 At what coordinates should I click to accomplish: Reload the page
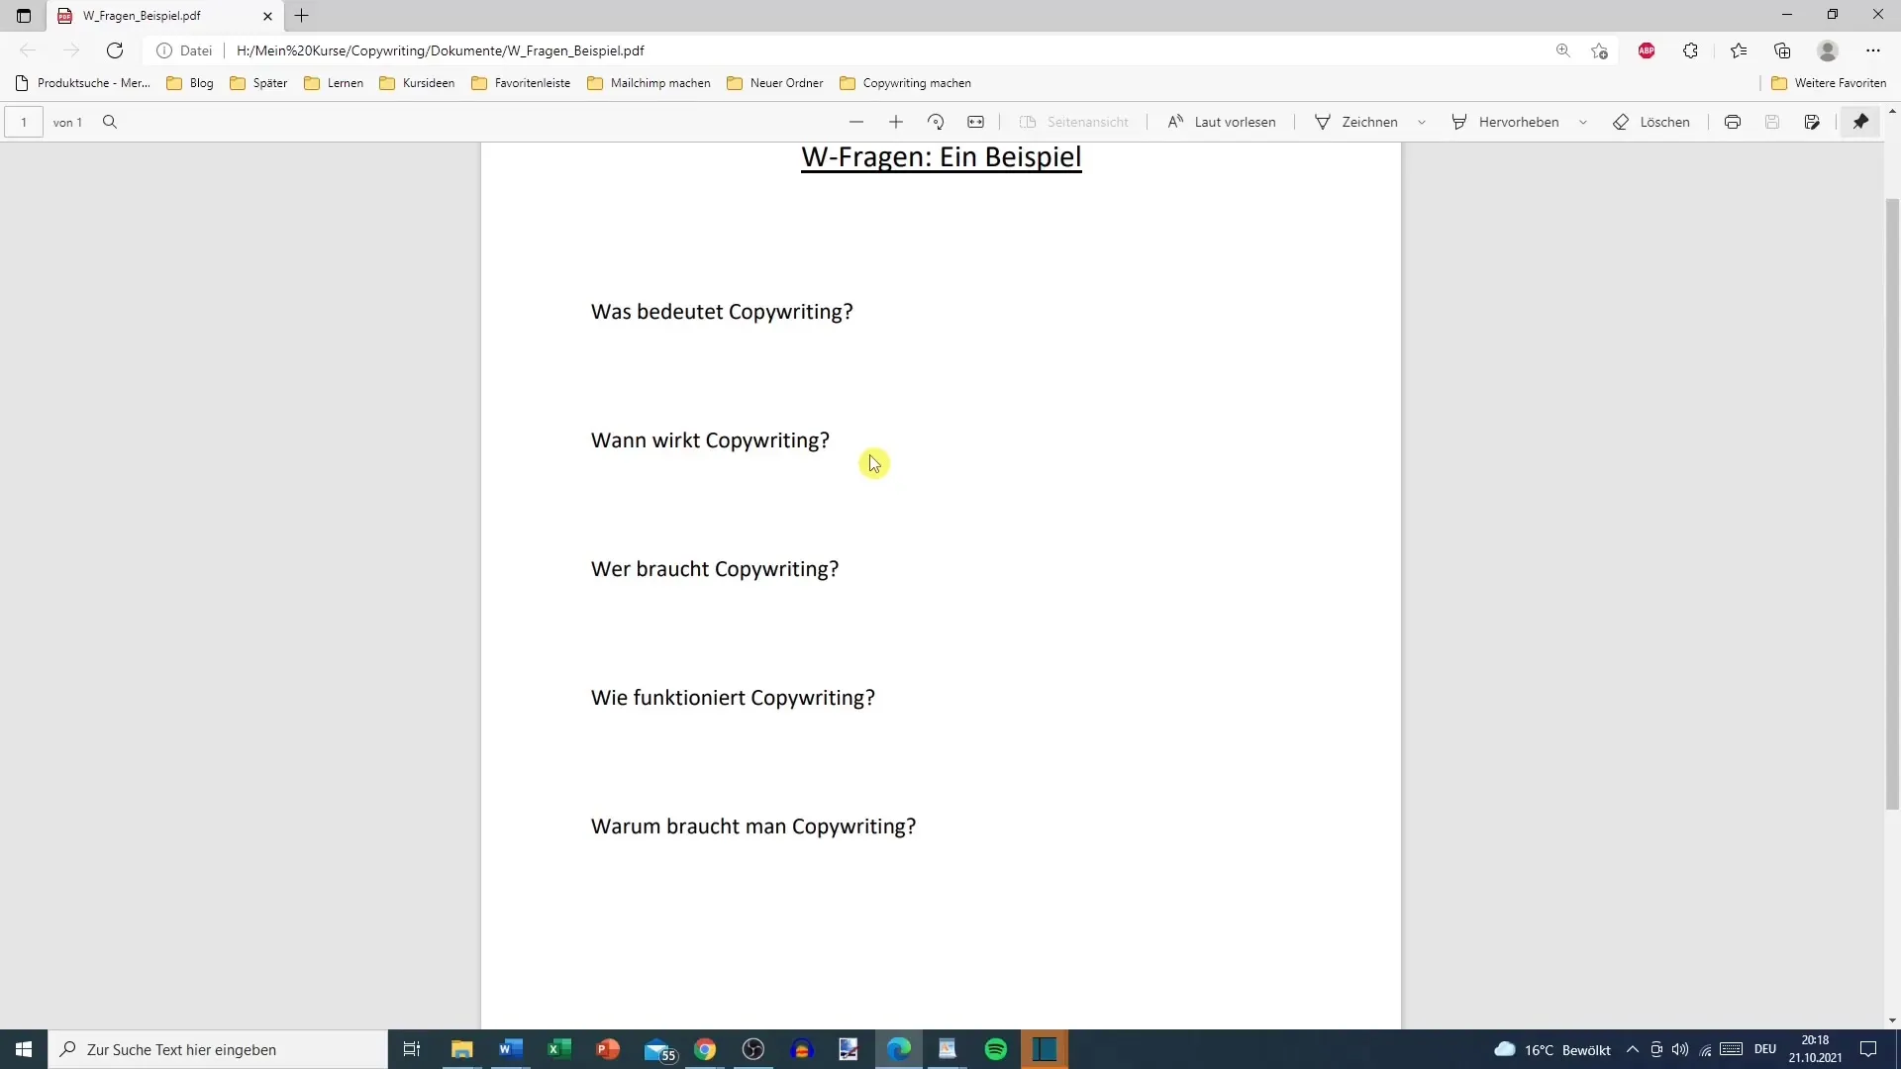115,50
